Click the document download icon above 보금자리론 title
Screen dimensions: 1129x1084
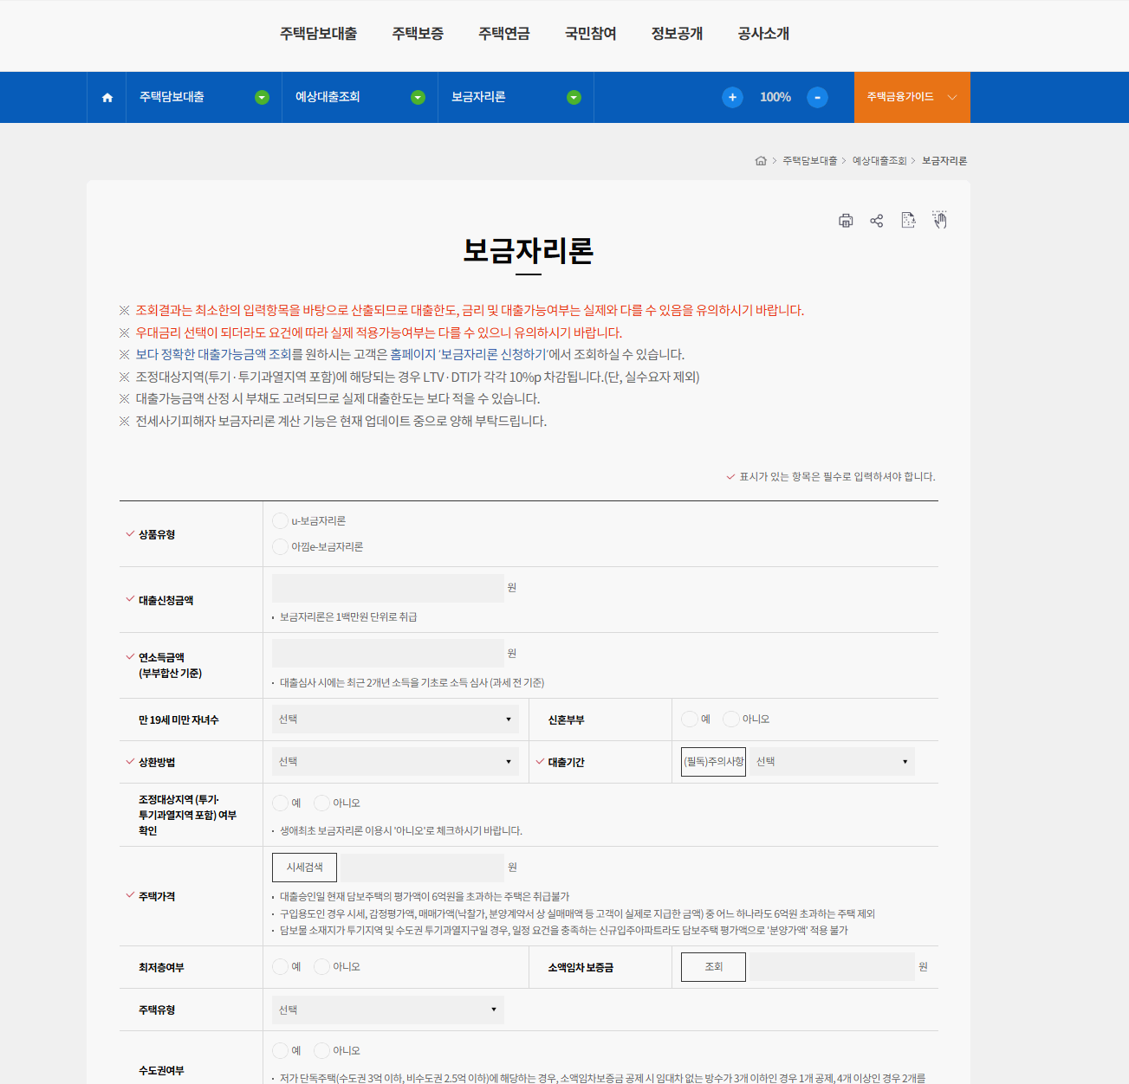point(908,221)
